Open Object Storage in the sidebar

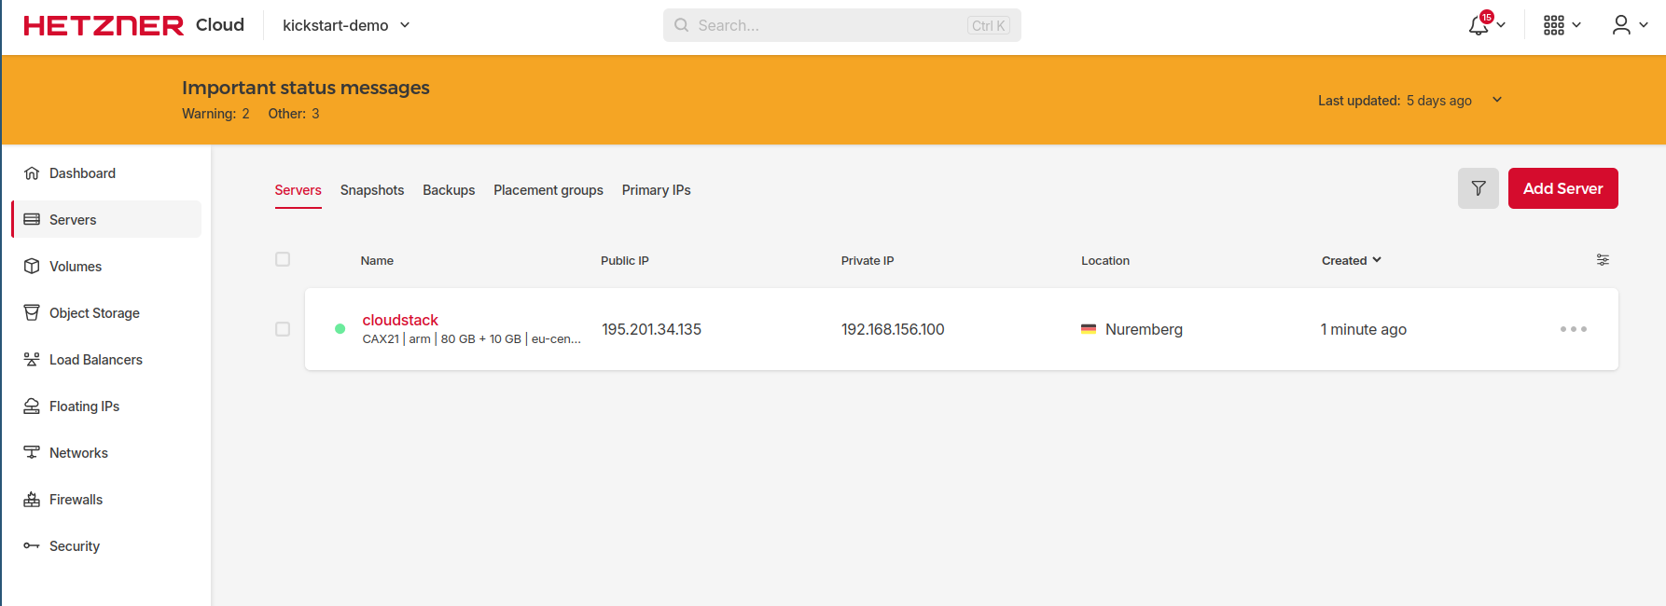click(x=107, y=313)
